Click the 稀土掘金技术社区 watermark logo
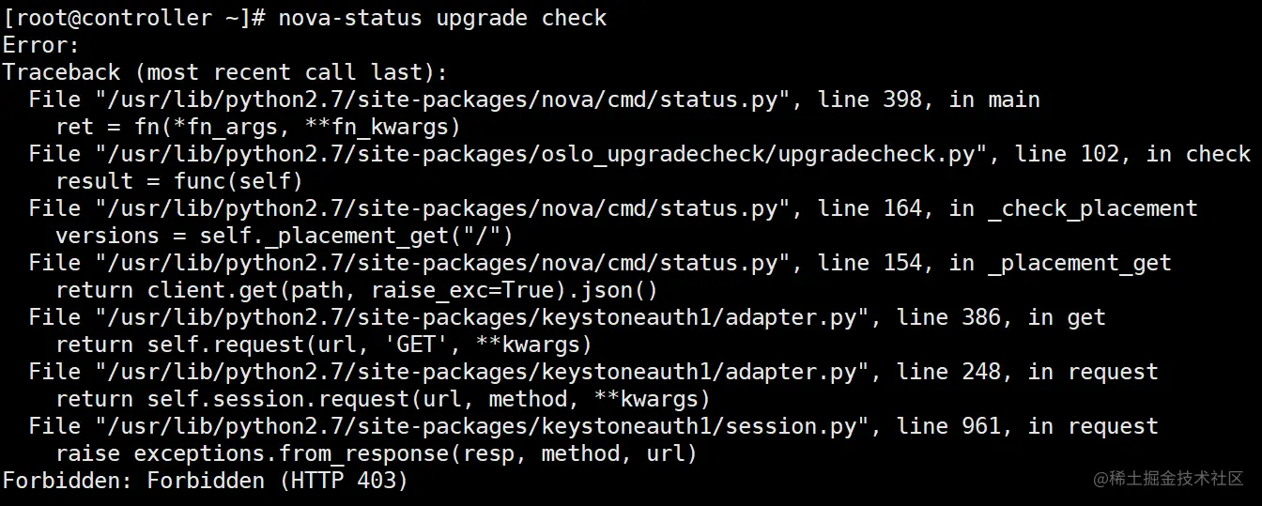 click(1167, 479)
